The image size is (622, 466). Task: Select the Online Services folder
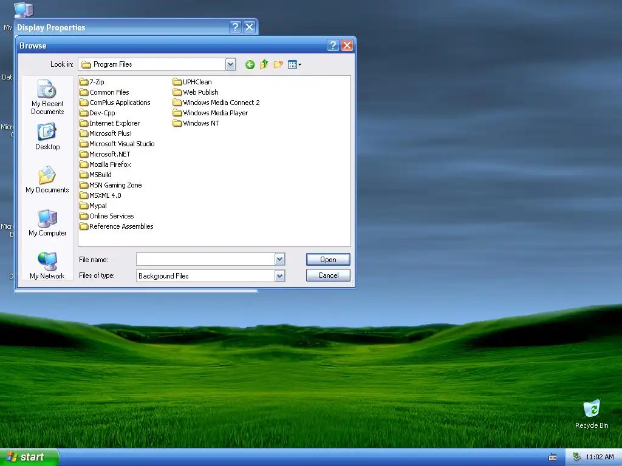[107, 216]
